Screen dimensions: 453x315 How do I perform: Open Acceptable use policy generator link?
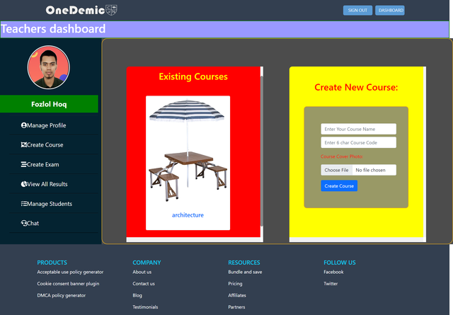pos(70,272)
